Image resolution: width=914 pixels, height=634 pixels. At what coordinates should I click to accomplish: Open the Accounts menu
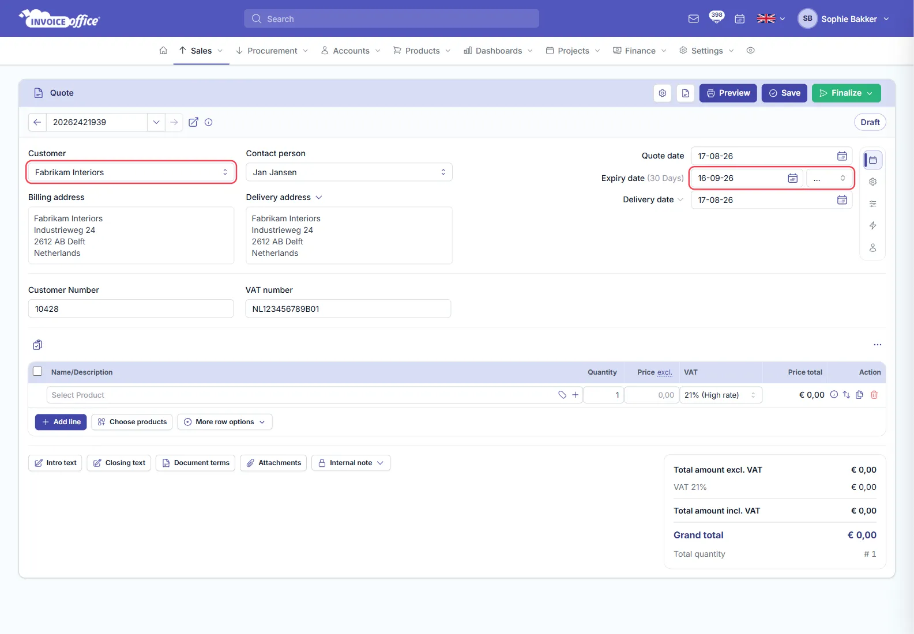tap(351, 51)
